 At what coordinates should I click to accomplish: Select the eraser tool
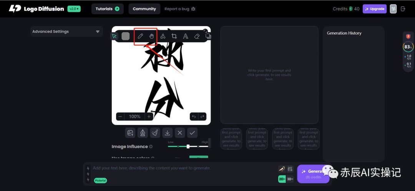(197, 36)
